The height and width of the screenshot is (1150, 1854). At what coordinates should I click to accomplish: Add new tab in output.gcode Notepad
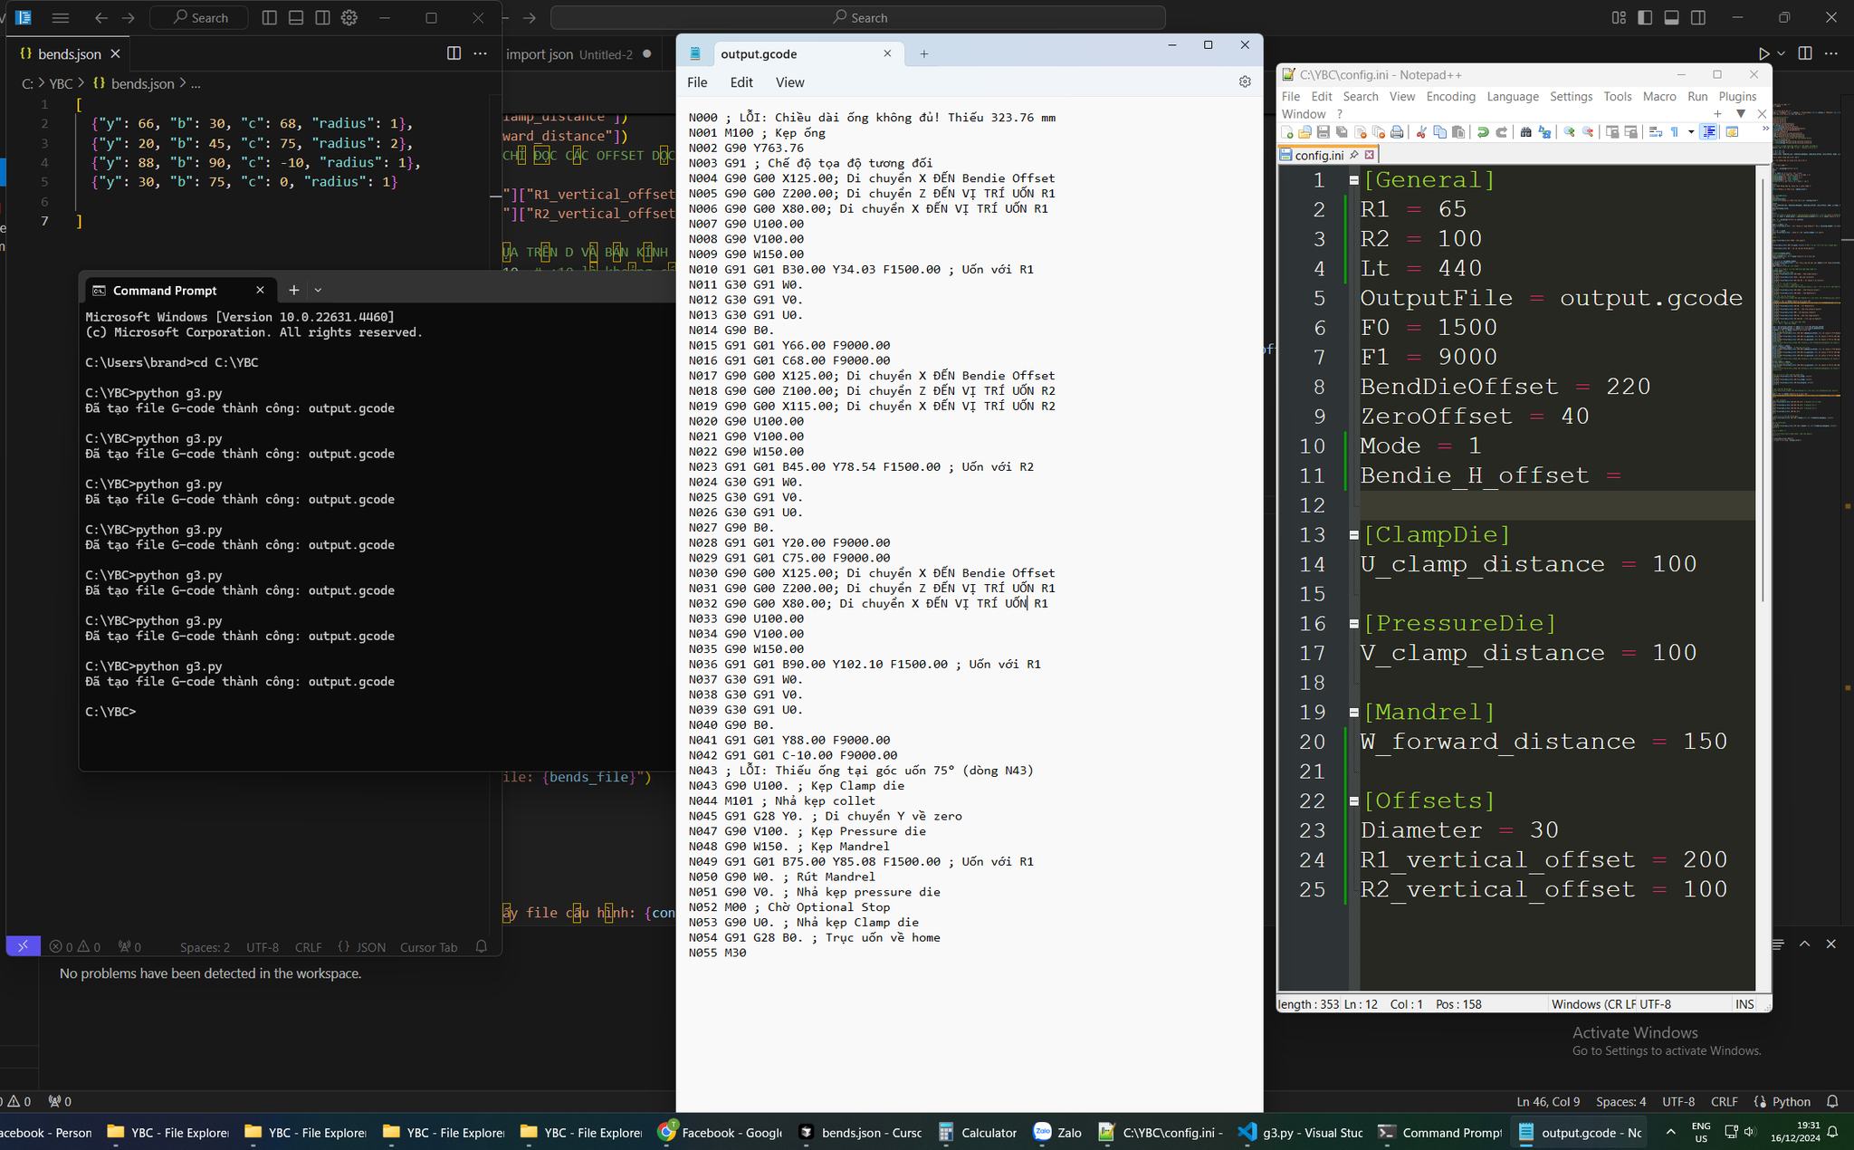click(x=923, y=54)
